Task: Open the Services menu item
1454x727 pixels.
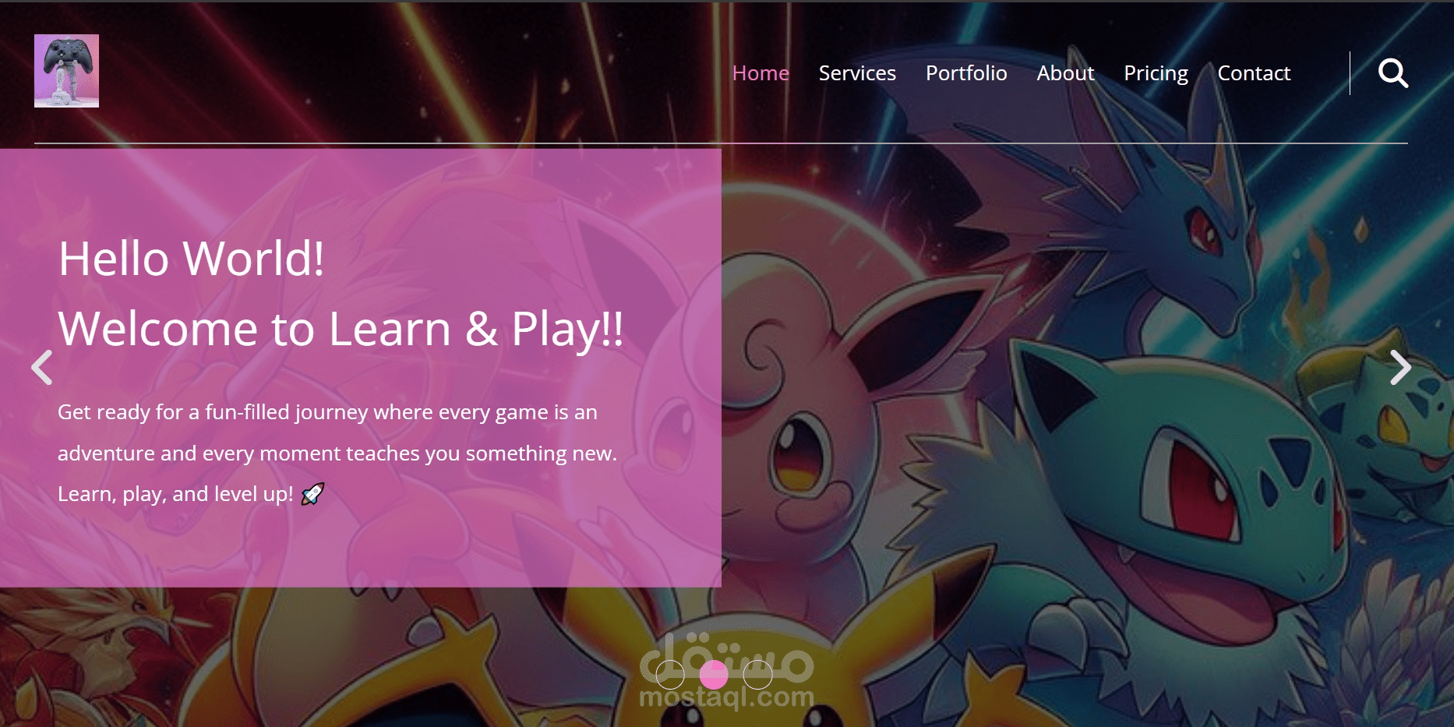Action: tap(856, 73)
